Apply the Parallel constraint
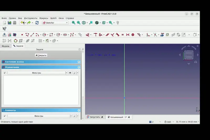The height and width of the screenshot is (140, 210). tap(107, 35)
